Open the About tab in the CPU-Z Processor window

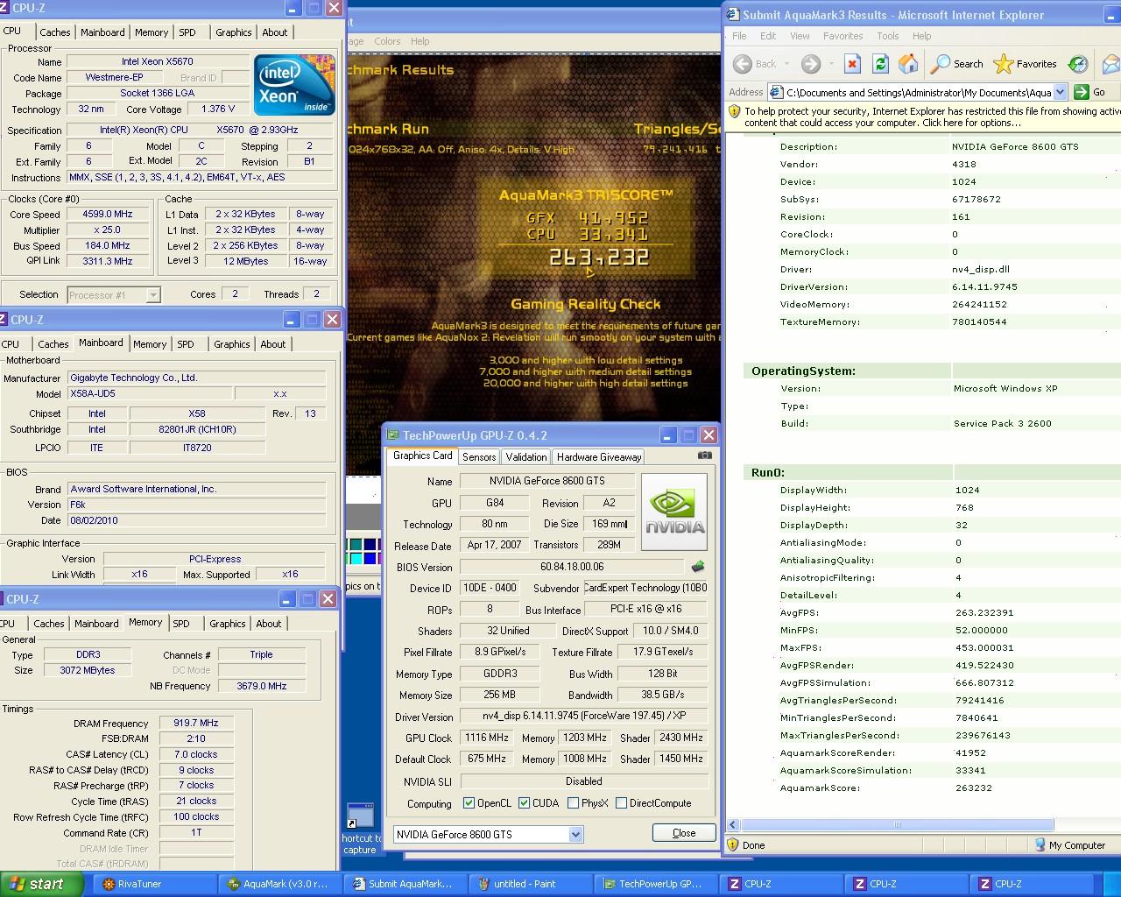pos(275,32)
